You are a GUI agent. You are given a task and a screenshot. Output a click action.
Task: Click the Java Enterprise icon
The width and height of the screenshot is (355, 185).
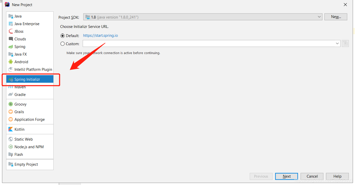[x=11, y=24]
